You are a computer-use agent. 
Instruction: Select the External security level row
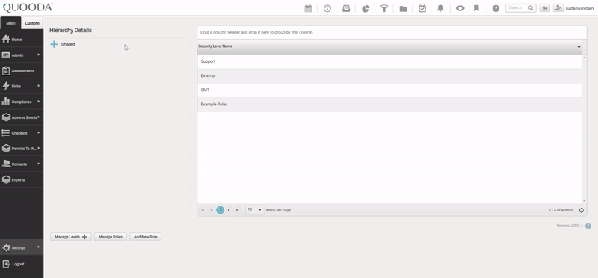[389, 76]
